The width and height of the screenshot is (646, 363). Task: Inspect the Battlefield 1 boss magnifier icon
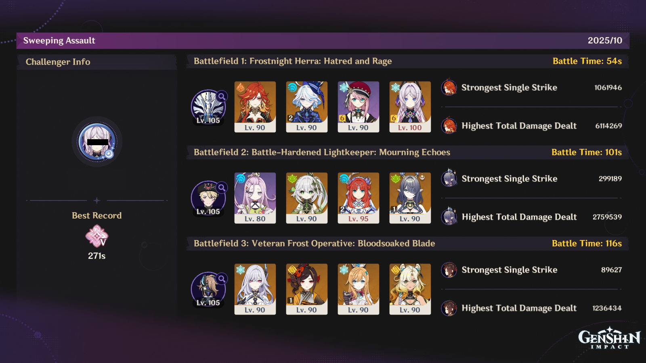tap(222, 96)
